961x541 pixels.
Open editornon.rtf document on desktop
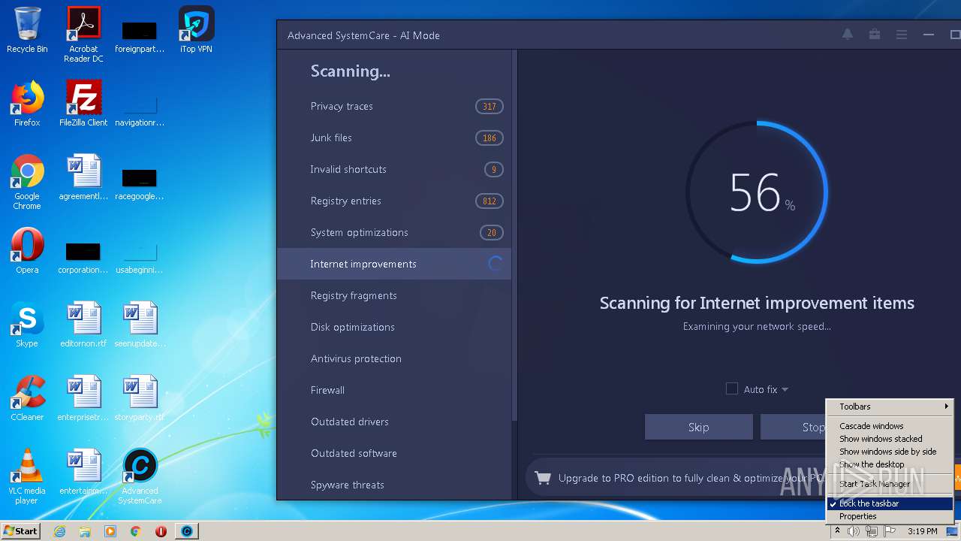tap(83, 325)
